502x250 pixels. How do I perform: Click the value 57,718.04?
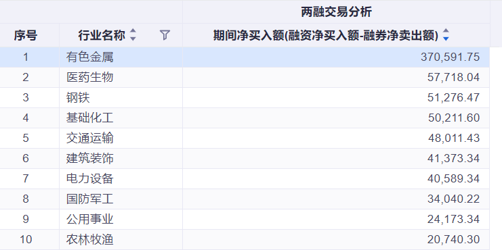453,77
